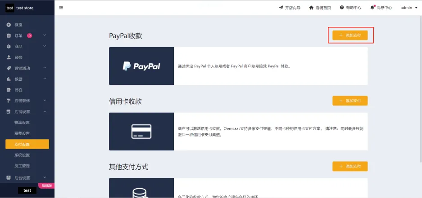The image size is (422, 198).
Task: Click the 商品 cube icon in sidebar
Action: coord(9,46)
